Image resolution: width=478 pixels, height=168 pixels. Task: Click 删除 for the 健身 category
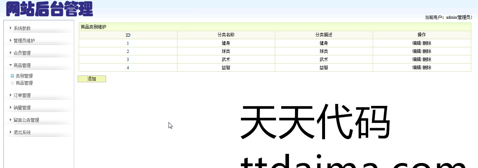tap(427, 43)
